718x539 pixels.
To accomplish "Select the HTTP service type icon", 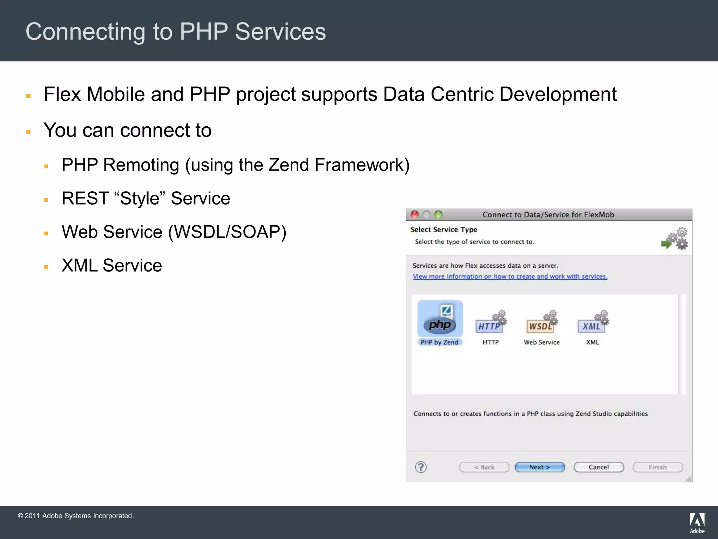I will tap(490, 321).
